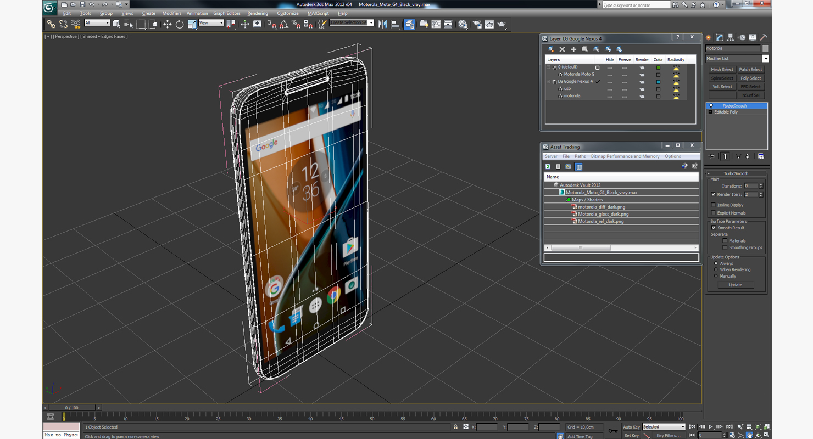Open the Motion command panel tab
Screen dimensions: 813x439
(x=742, y=38)
